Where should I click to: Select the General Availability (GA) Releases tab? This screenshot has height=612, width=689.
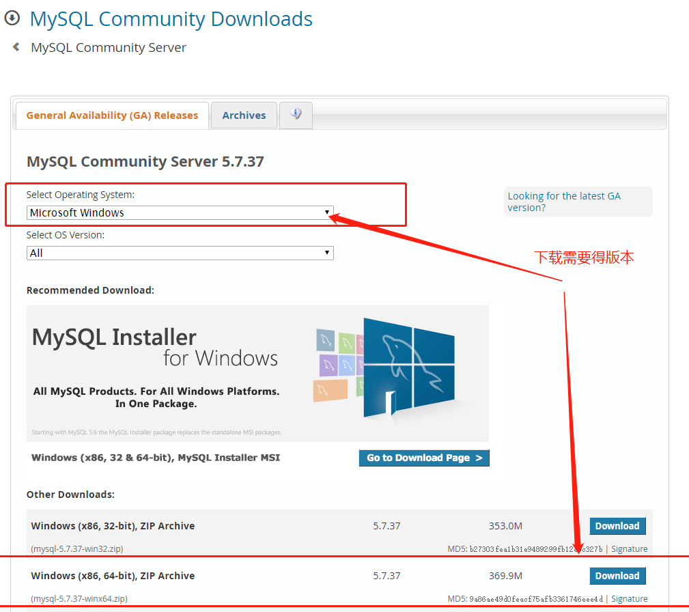111,115
